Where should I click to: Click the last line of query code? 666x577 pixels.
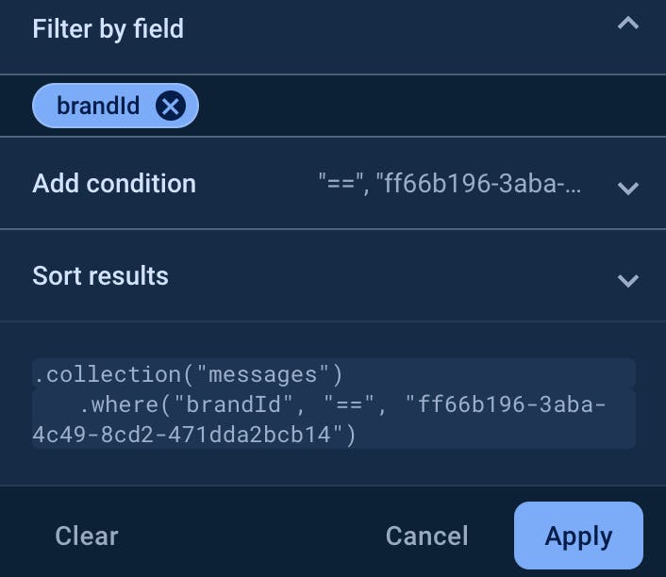(194, 435)
